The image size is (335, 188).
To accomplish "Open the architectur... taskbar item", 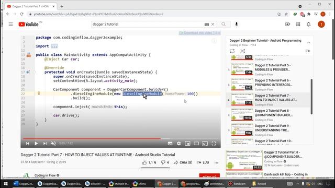I will point(214,183).
